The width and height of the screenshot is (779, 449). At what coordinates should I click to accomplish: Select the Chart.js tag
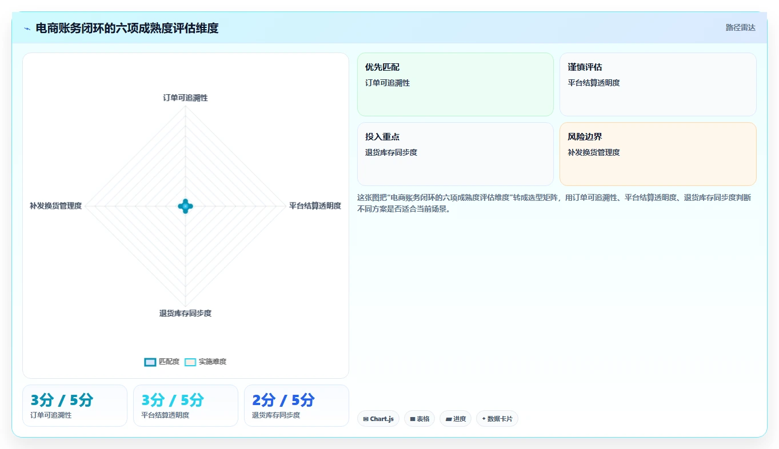click(378, 419)
